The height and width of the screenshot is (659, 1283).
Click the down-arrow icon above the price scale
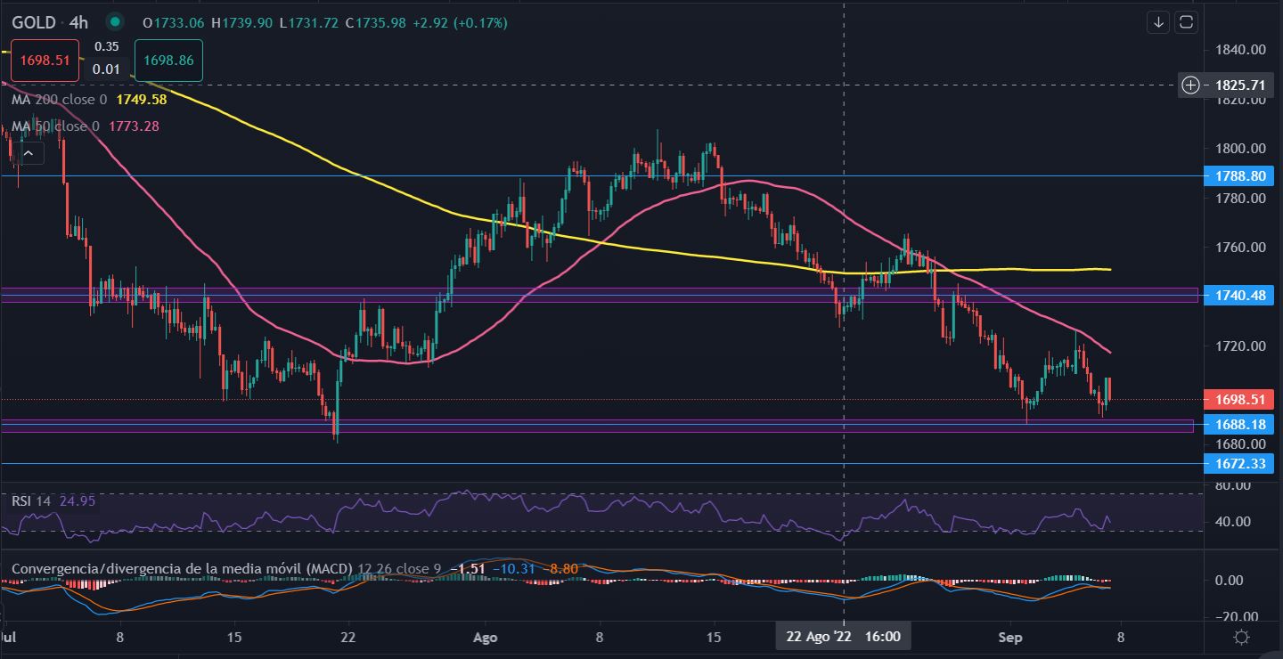pyautogui.click(x=1159, y=22)
